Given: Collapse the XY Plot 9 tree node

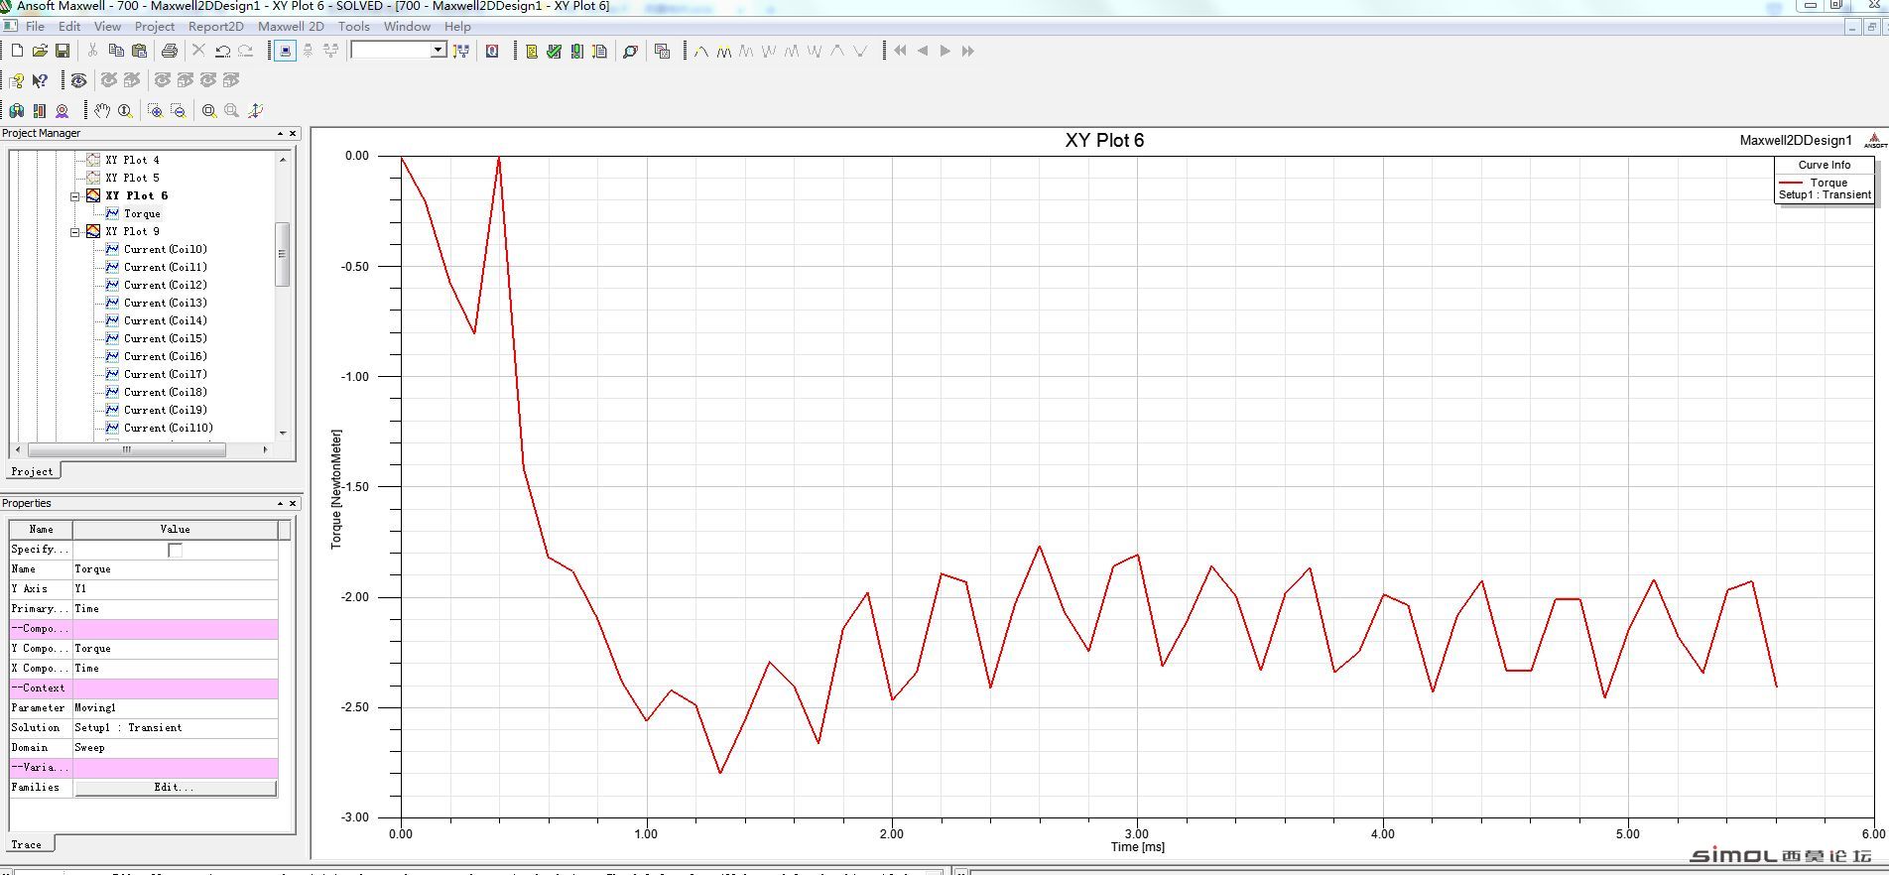Looking at the screenshot, I should [75, 232].
